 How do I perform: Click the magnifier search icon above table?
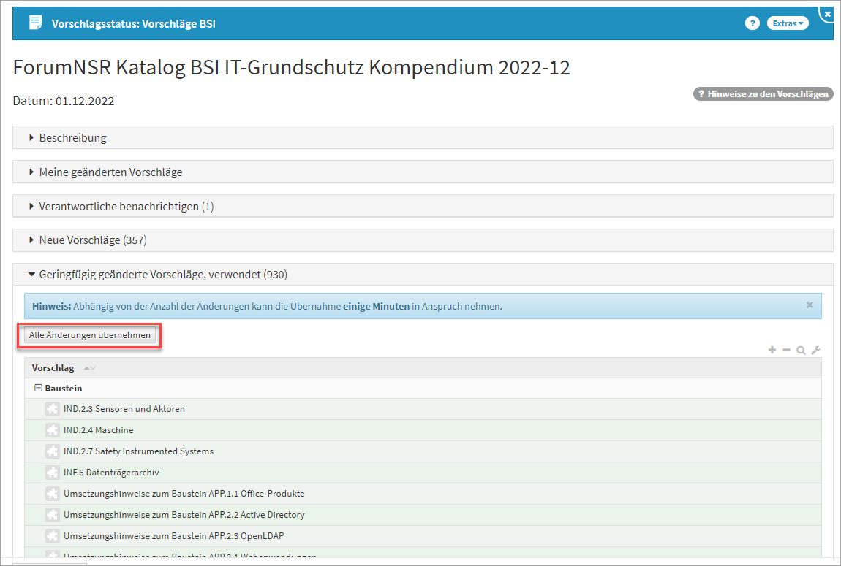pyautogui.click(x=801, y=351)
